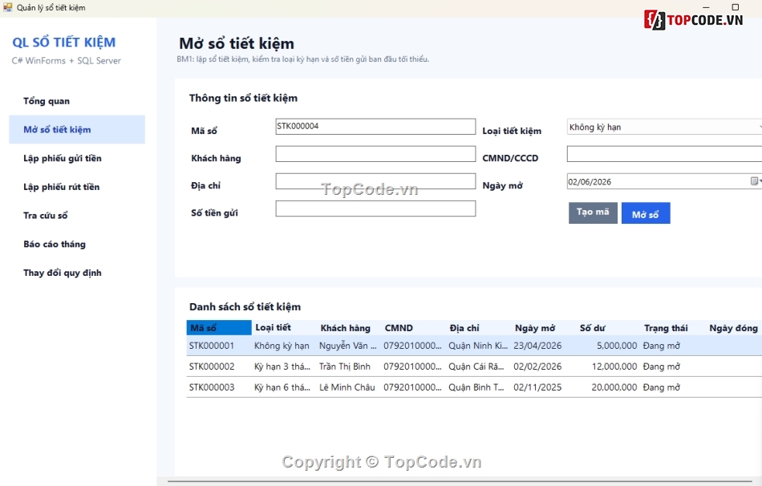
Task: Open the Ngày mở calendar picker icon
Action: point(754,181)
